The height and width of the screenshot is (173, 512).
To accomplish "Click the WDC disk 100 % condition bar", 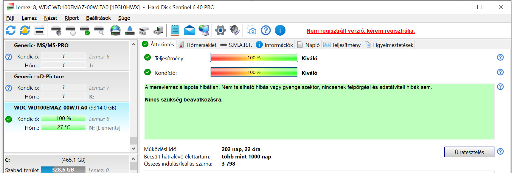I will click(63, 118).
